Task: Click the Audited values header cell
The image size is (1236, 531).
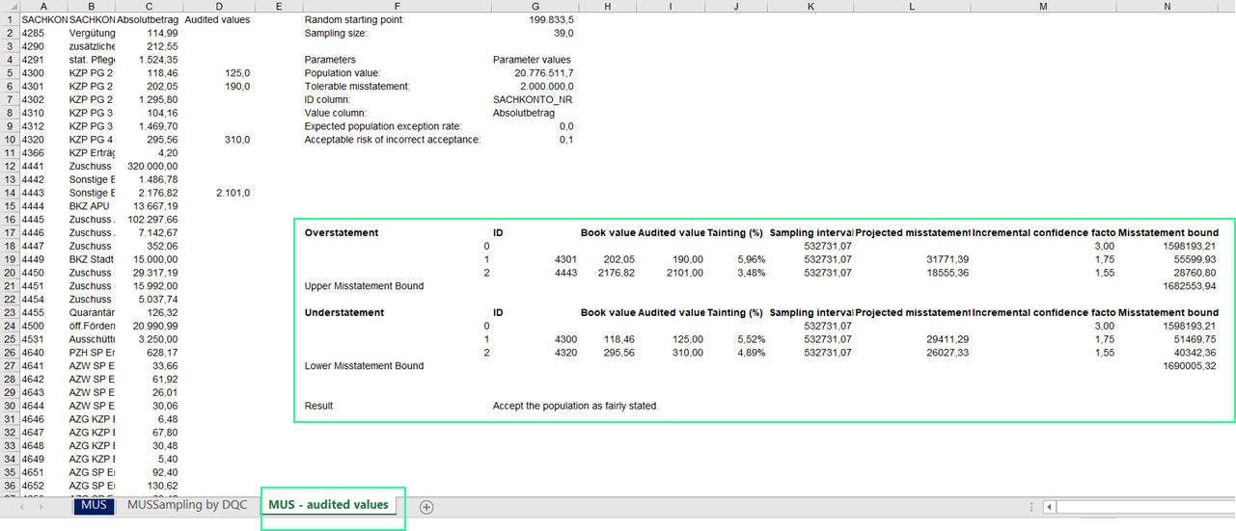Action: [217, 19]
